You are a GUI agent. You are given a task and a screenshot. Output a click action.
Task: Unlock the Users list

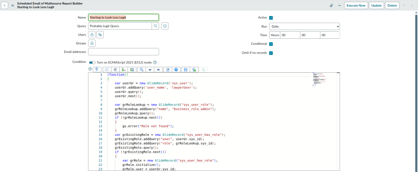pos(92,35)
